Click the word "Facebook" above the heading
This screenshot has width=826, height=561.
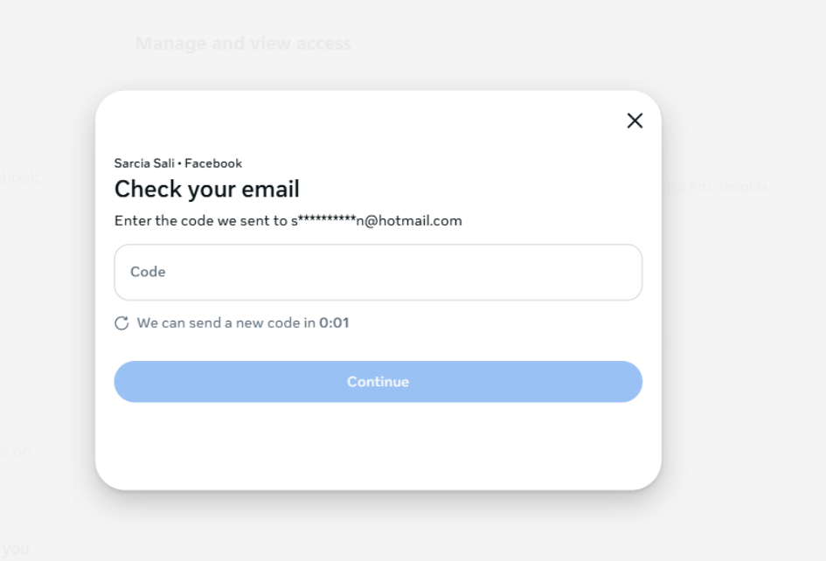point(213,163)
